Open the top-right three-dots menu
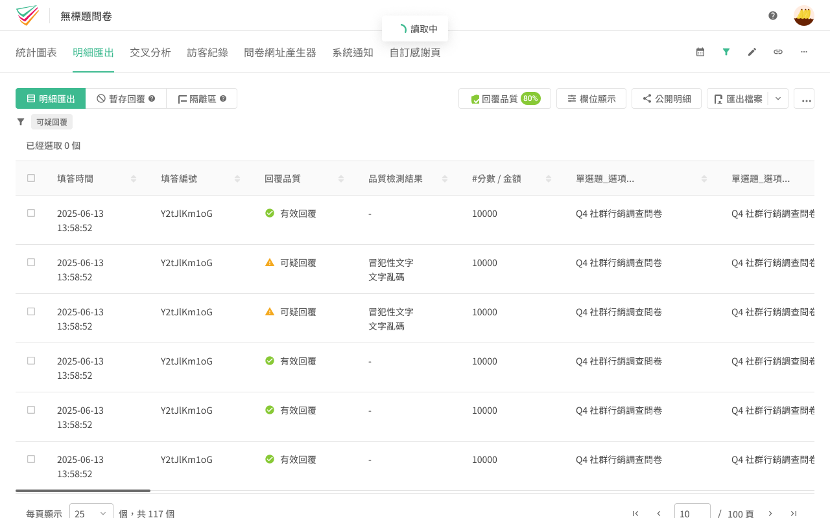The width and height of the screenshot is (830, 518). (x=804, y=52)
